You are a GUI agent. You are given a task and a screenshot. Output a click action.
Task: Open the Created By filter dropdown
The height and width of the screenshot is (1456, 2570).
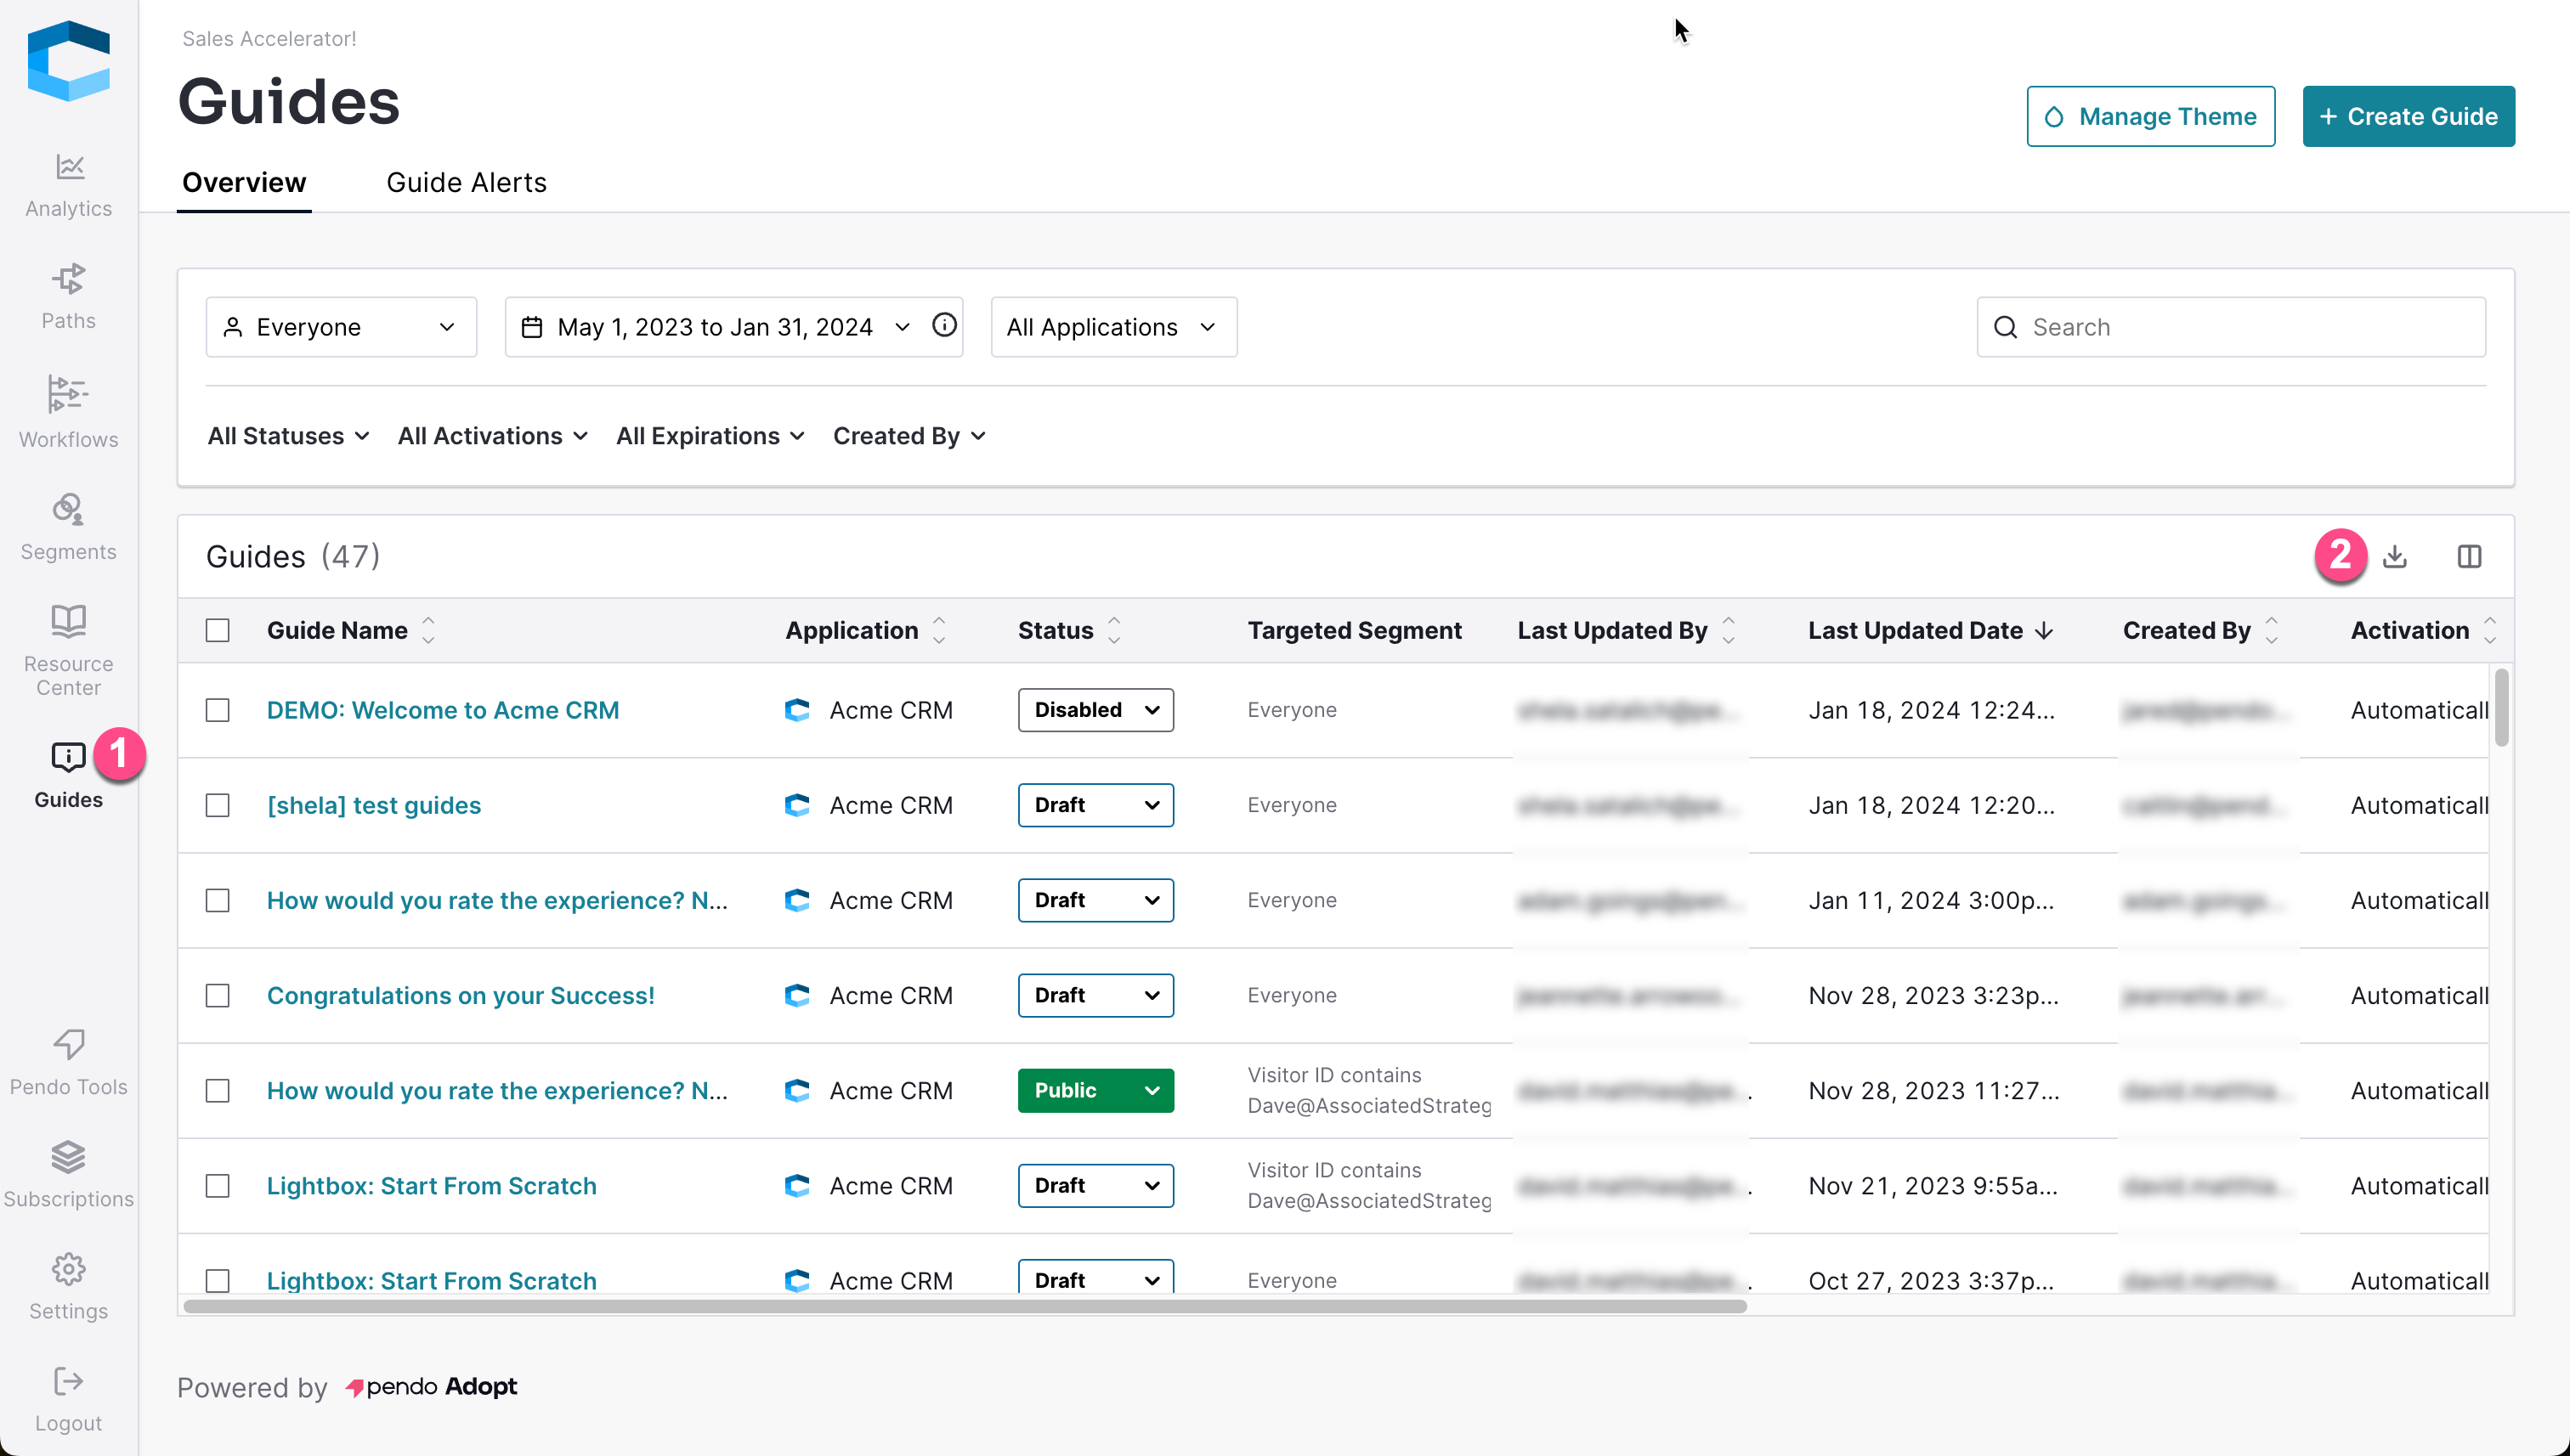(909, 436)
